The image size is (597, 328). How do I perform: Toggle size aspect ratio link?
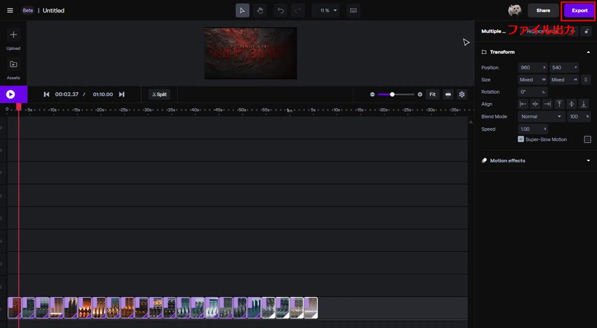586,80
